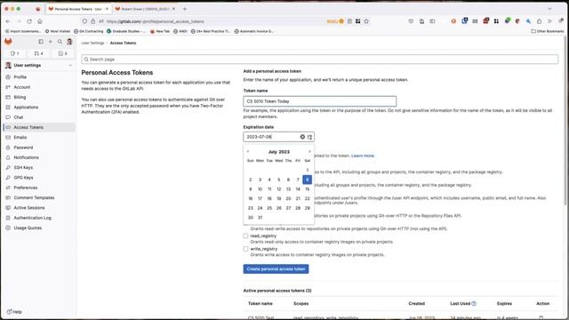Viewport: 569px width, 320px height.
Task: Open the New Tab bookmark
Action: tap(160, 31)
